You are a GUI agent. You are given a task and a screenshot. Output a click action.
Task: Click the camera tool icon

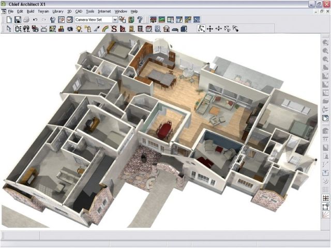point(69,29)
